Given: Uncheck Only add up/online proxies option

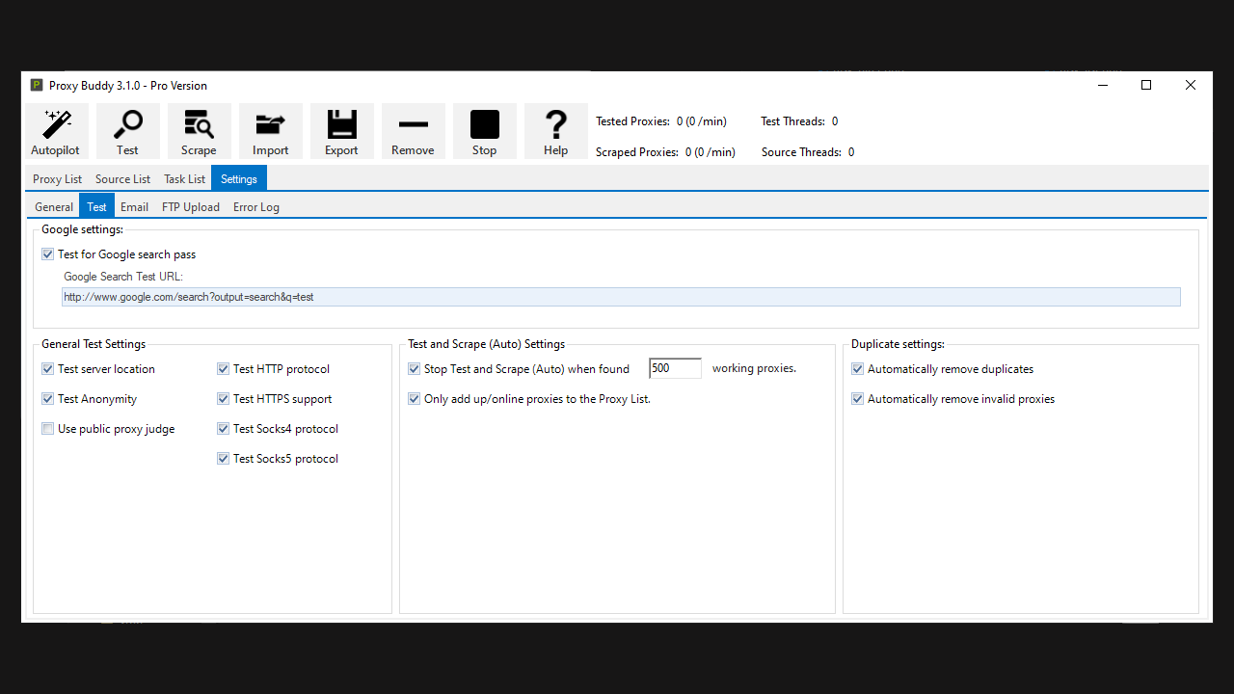Looking at the screenshot, I should point(414,398).
